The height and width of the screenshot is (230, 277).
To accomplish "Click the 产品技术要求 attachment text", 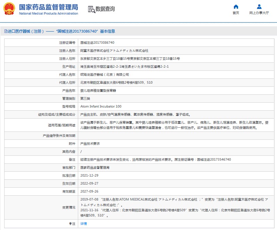I will [x=90, y=144].
